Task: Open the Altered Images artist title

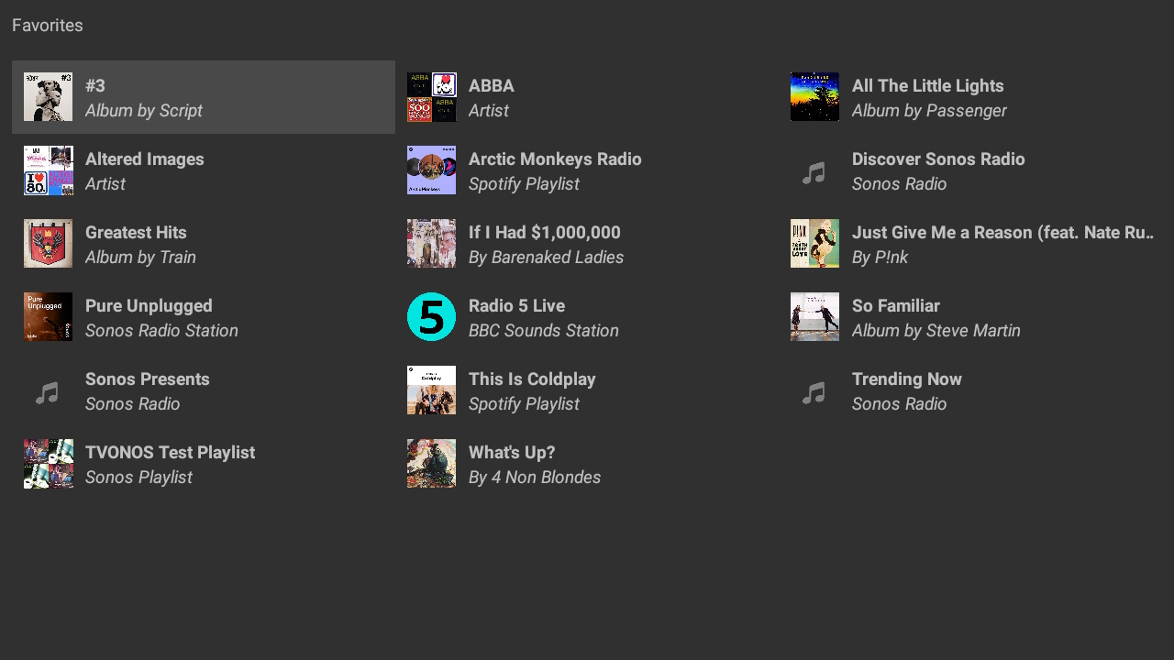Action: 145,159
